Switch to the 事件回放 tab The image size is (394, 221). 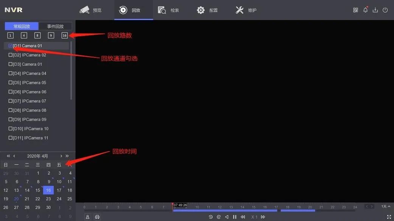(55, 26)
